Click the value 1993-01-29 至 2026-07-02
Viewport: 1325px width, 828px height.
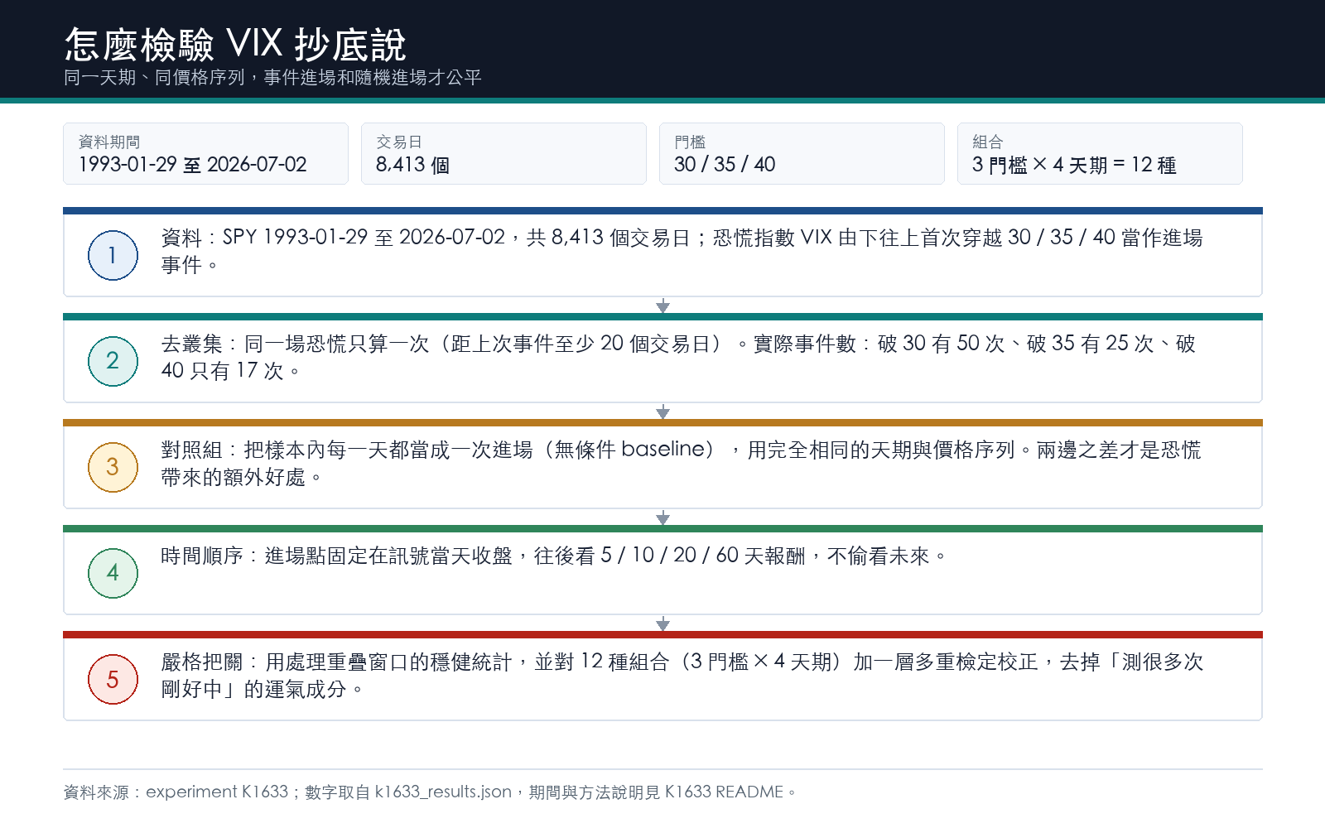pyautogui.click(x=192, y=165)
